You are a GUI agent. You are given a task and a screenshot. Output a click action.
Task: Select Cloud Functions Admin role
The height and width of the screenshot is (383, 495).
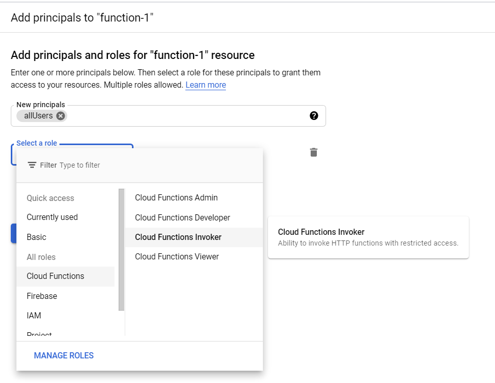click(x=176, y=197)
